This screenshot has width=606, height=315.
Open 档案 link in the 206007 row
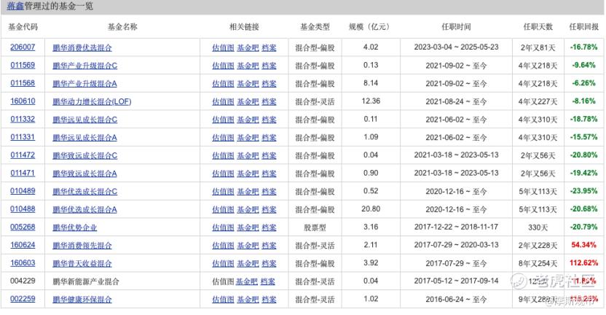[x=269, y=47]
